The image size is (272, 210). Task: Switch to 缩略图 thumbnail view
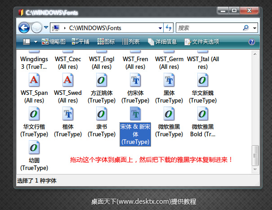tap(54, 42)
